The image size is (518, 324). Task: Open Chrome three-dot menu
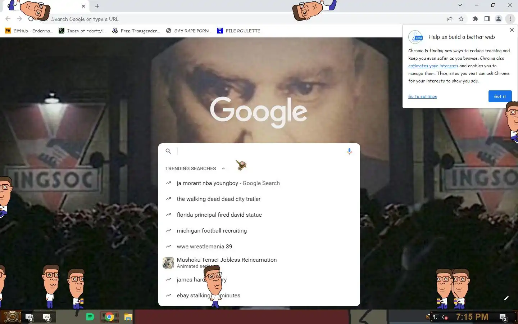pyautogui.click(x=510, y=19)
